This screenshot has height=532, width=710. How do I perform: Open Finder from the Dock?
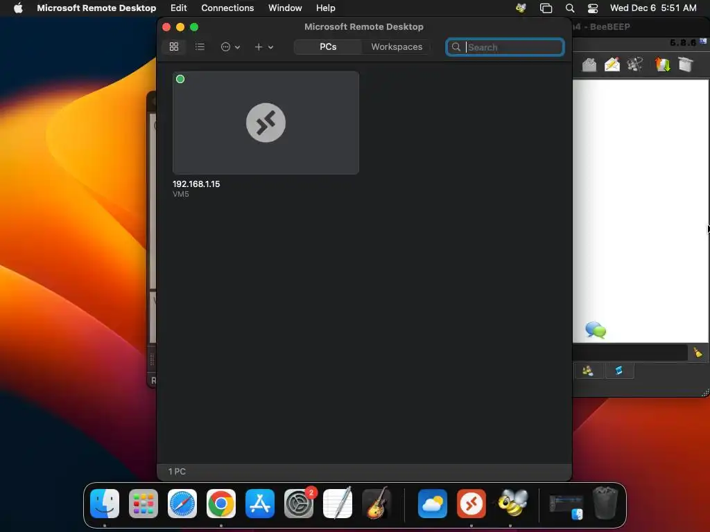(105, 504)
